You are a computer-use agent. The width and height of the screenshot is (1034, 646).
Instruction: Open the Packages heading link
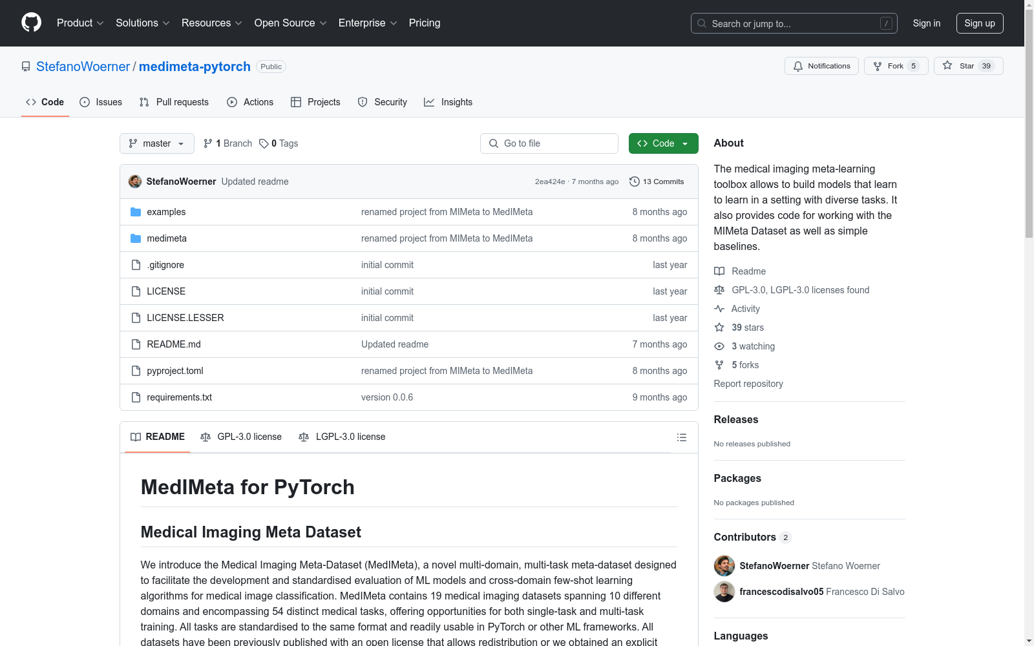point(737,478)
